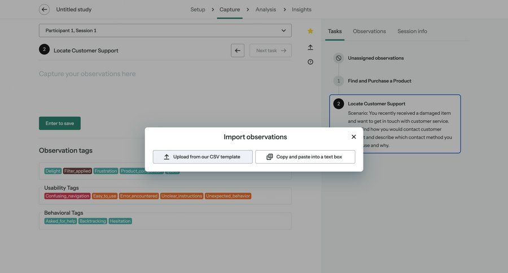Close the Import observations dialog
The height and width of the screenshot is (273, 508).
coord(354,136)
